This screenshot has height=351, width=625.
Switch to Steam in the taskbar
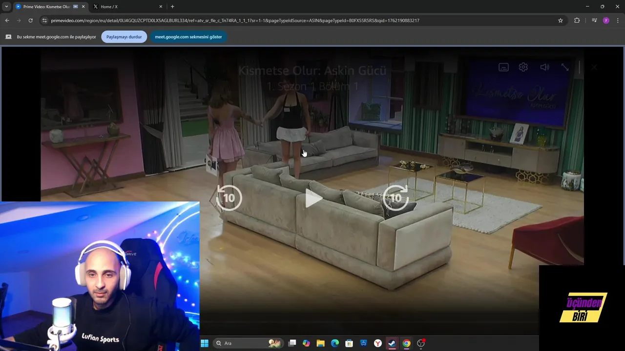[x=392, y=343]
